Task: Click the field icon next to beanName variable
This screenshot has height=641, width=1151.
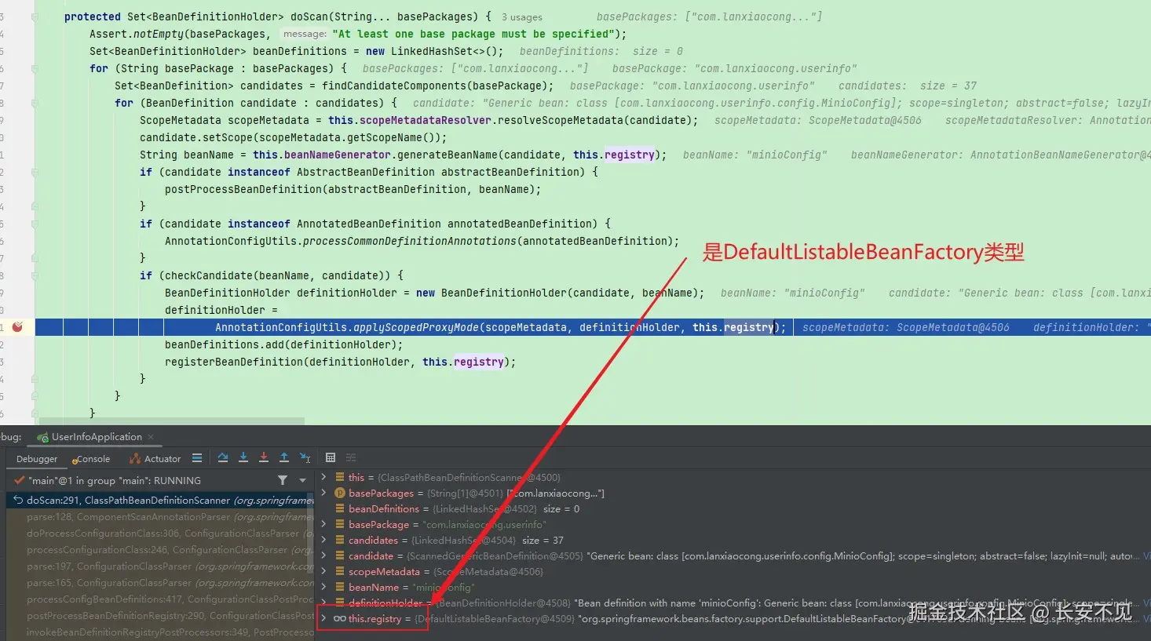Action: point(340,588)
